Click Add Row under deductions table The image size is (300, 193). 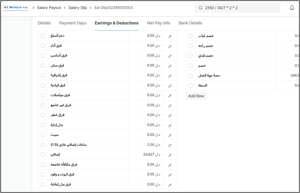pyautogui.click(x=196, y=96)
